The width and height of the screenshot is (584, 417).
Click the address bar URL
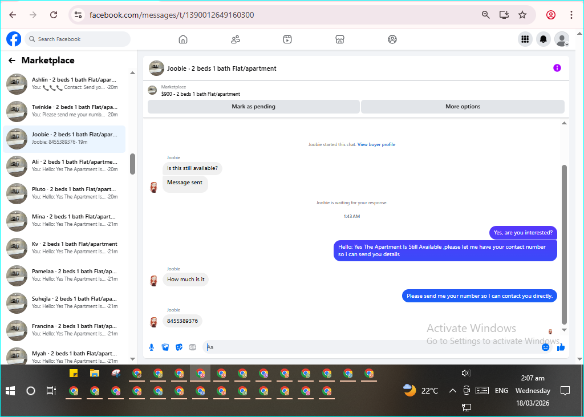[x=172, y=15]
